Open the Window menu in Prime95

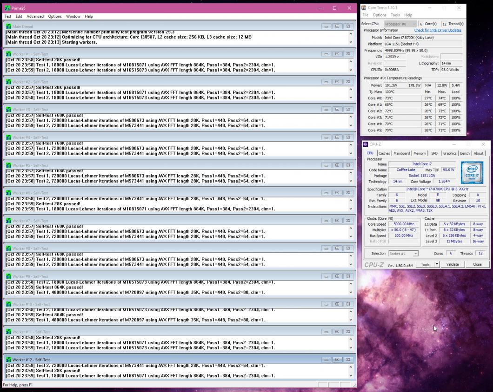pyautogui.click(x=73, y=16)
